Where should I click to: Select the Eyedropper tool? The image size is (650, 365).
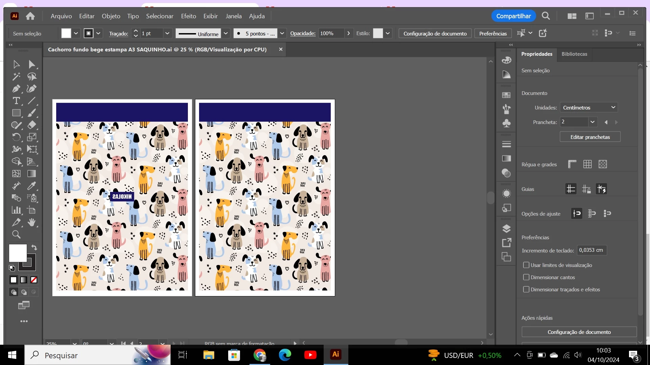(x=31, y=186)
